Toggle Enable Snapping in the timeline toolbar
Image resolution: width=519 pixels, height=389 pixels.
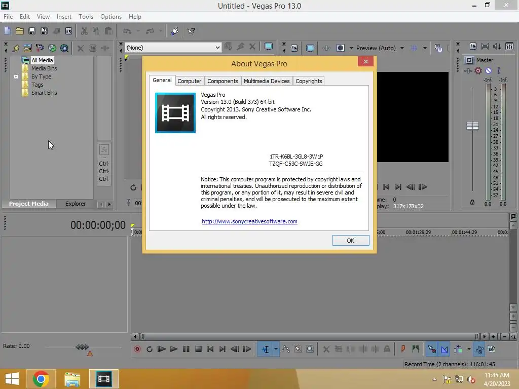[432, 349]
